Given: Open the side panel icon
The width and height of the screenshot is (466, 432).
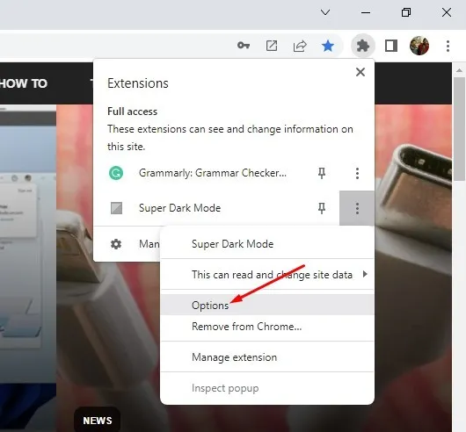Looking at the screenshot, I should [x=390, y=46].
